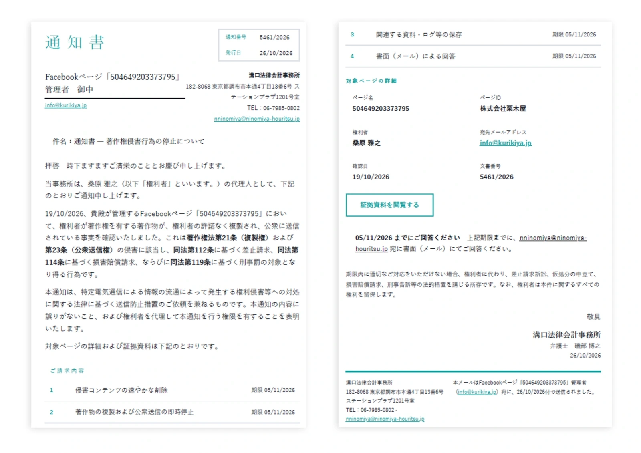This screenshot has width=641, height=453.
Task: Click the closing word 敬具
Action: pos(593,317)
